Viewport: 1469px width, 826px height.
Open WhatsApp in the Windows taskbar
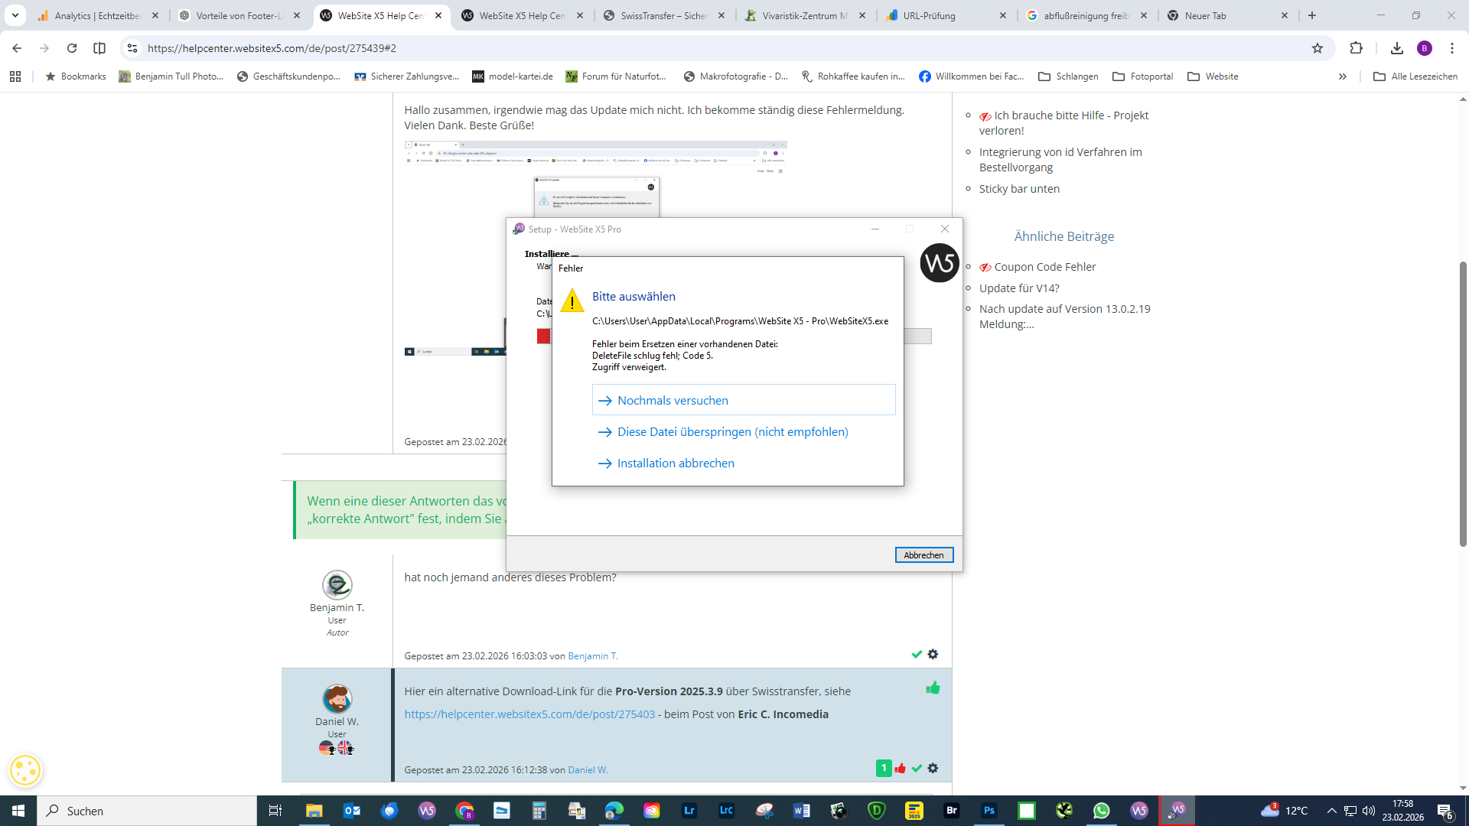1102,811
